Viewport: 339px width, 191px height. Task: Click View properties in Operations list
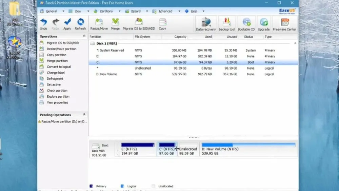pos(57,102)
